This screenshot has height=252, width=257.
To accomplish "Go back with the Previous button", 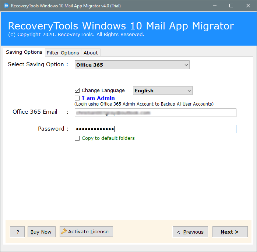I will (190, 232).
